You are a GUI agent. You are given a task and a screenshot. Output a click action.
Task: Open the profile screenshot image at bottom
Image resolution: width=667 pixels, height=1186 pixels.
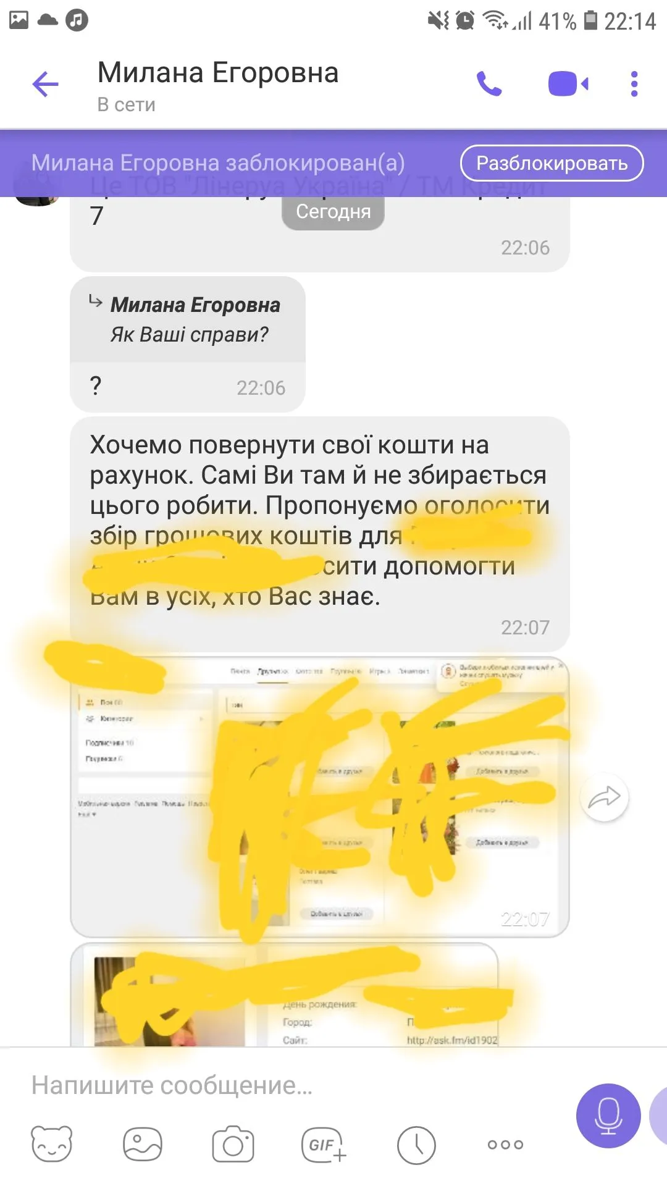(284, 995)
